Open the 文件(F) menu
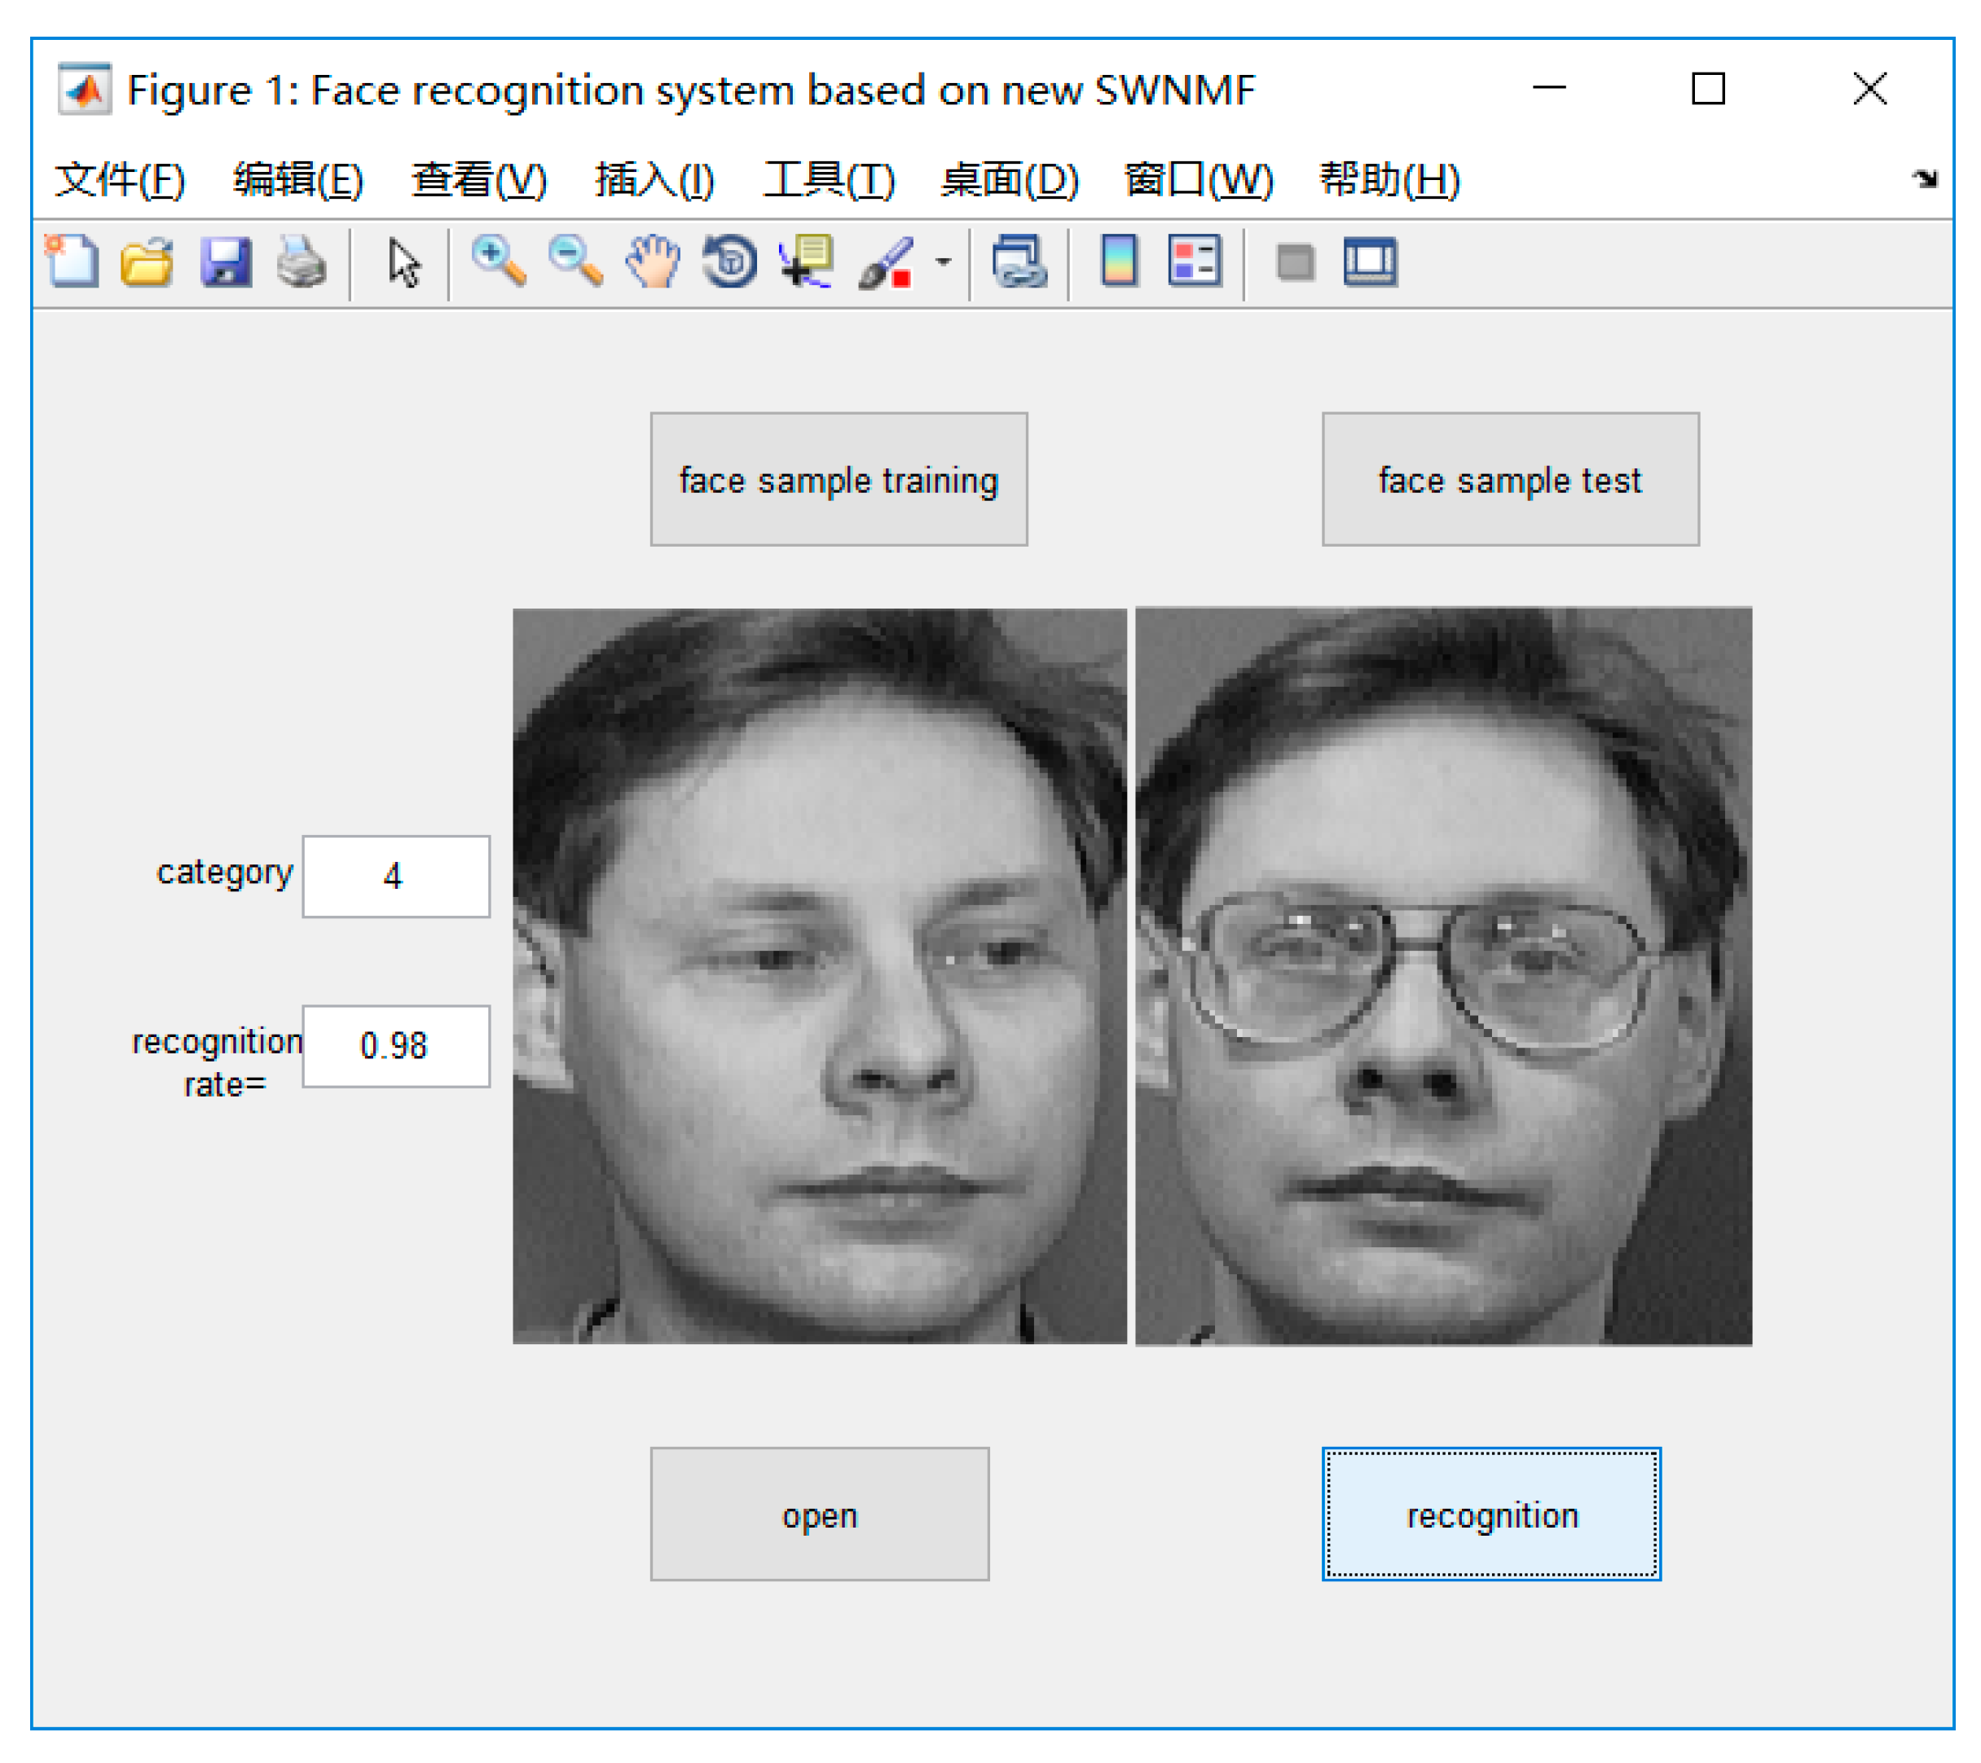Image resolution: width=1981 pixels, height=1763 pixels. click(119, 180)
